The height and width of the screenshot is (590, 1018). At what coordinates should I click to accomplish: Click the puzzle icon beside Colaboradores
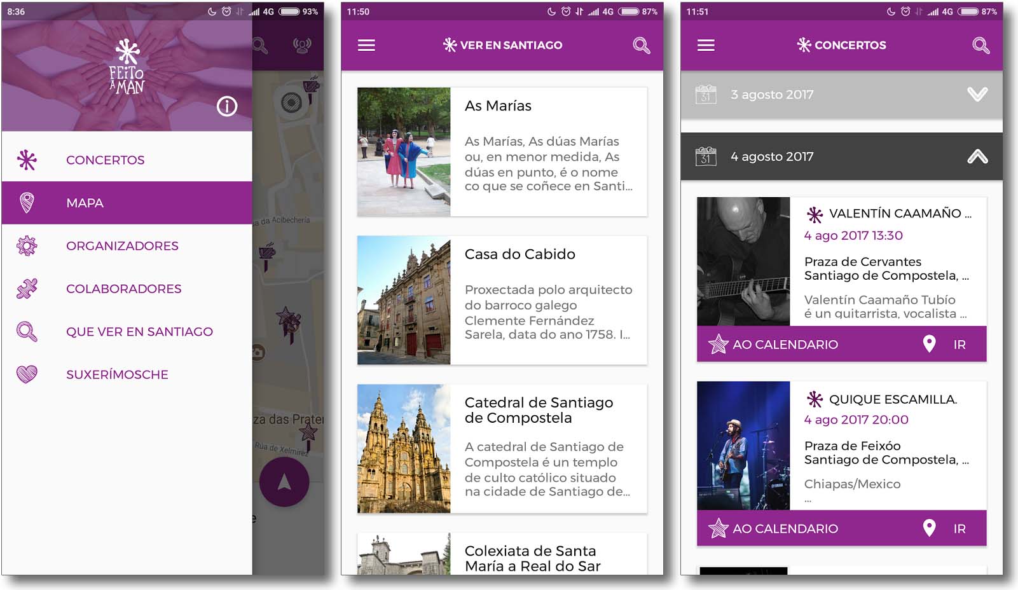pyautogui.click(x=27, y=289)
